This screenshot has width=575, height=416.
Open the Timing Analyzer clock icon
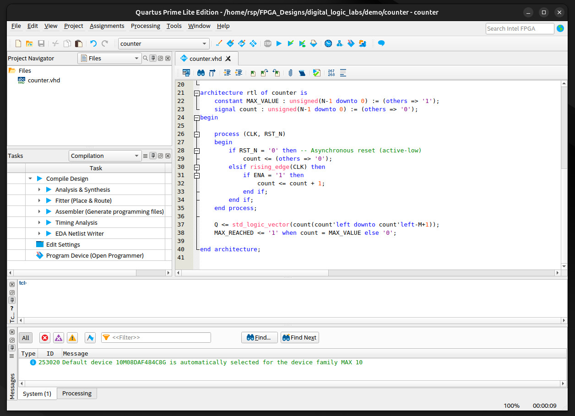click(x=328, y=43)
